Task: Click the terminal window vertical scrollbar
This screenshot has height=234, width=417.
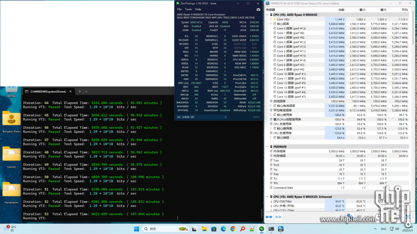Action: pos(261,214)
